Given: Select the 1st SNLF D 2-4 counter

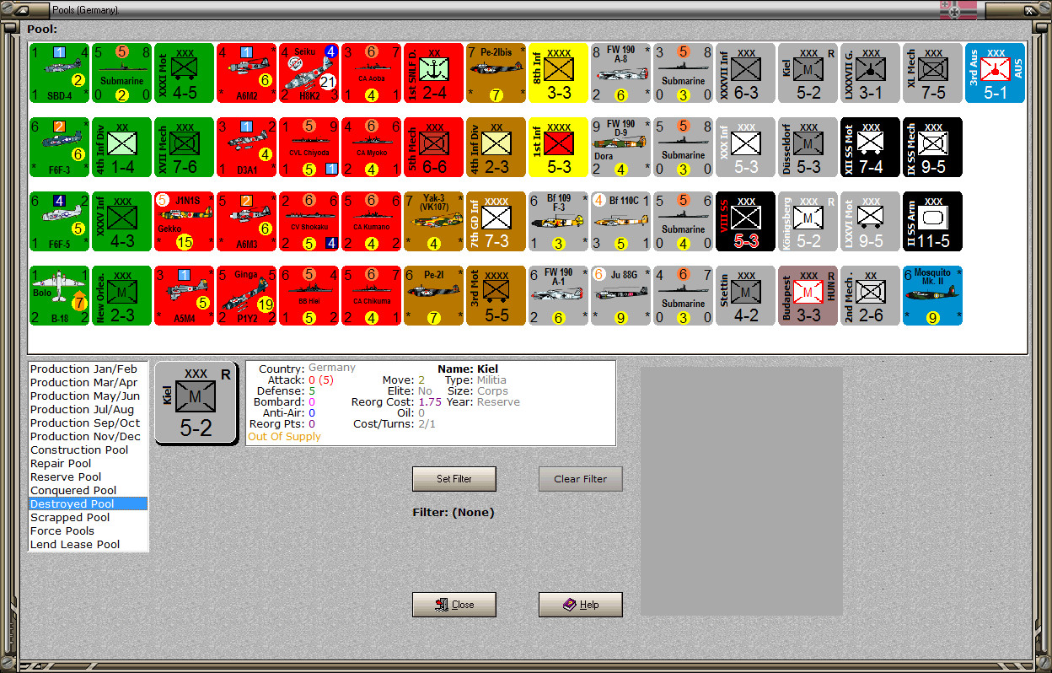Looking at the screenshot, I should (x=433, y=73).
